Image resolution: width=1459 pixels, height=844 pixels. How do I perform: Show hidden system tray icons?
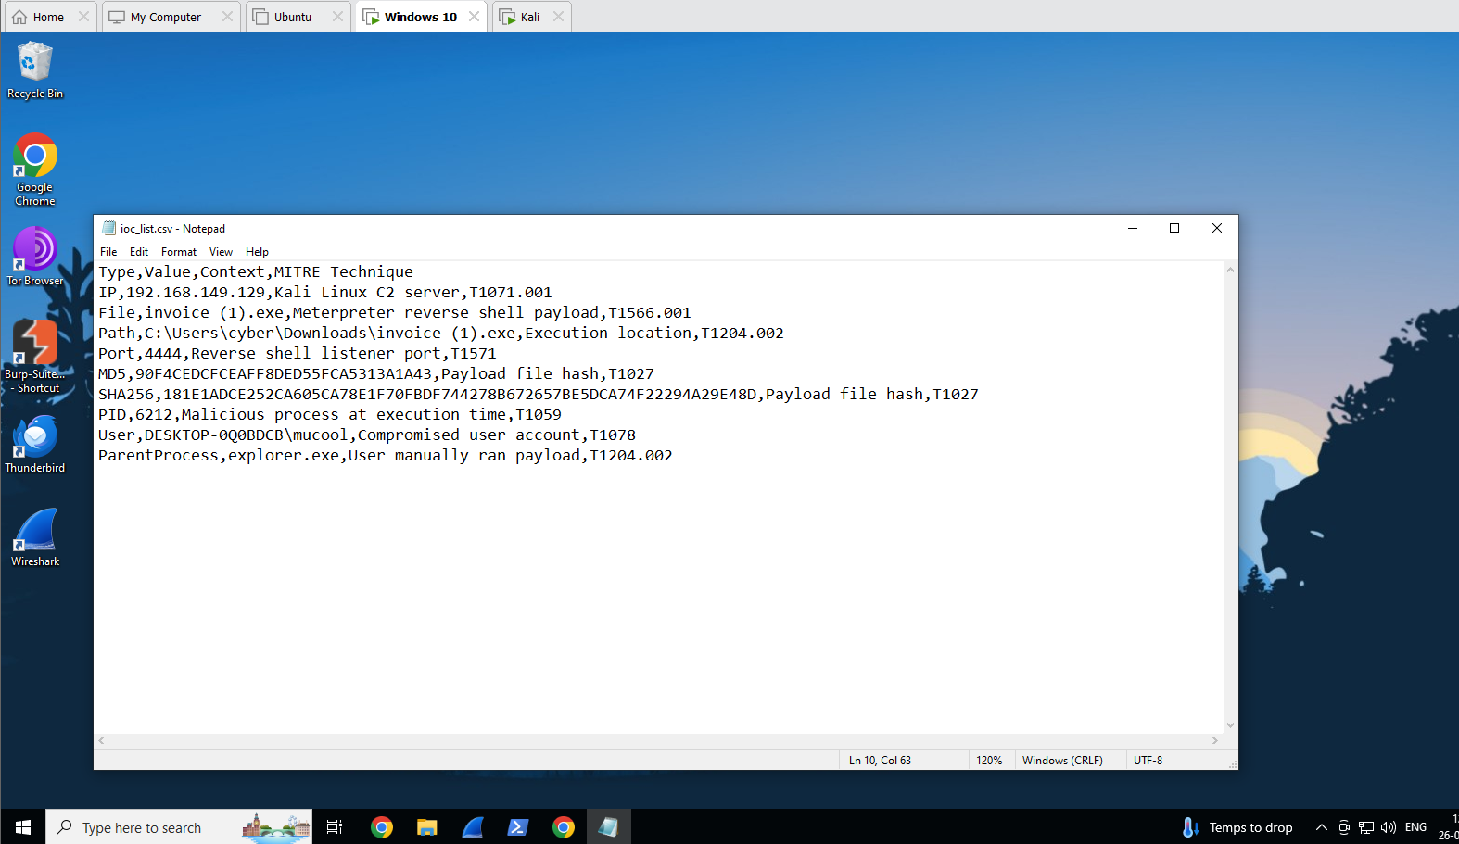point(1321,827)
